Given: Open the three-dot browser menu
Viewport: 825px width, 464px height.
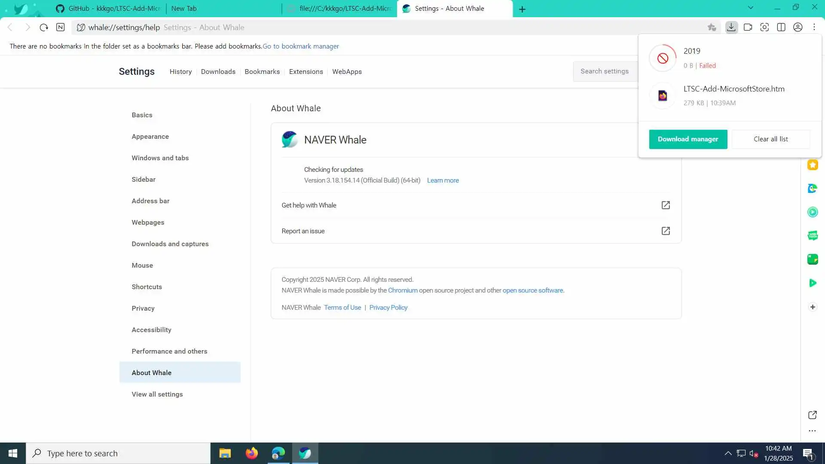Looking at the screenshot, I should [x=814, y=27].
